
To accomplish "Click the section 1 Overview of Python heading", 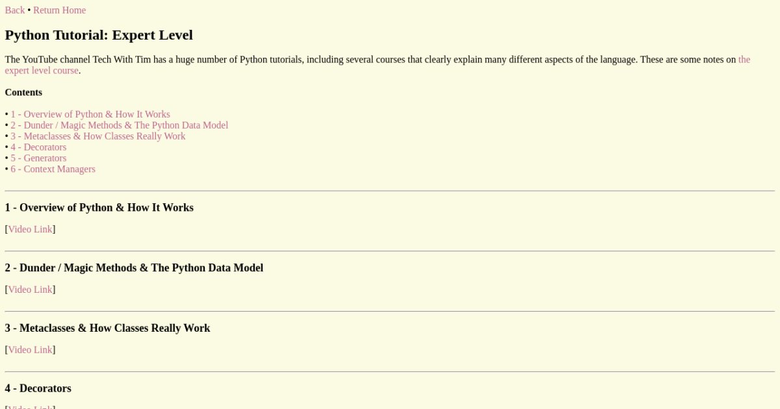I will [99, 208].
